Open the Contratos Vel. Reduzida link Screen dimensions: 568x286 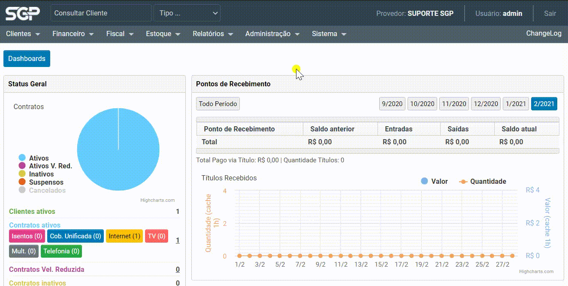tap(47, 270)
